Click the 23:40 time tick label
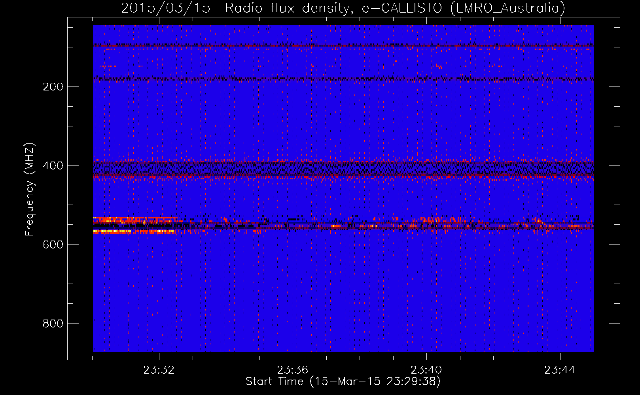640x395 pixels. 426,370
